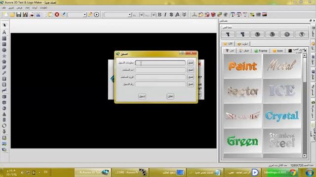This screenshot has height=177, width=316.
Task: Select the cone 3D shape tool
Action: [4, 114]
